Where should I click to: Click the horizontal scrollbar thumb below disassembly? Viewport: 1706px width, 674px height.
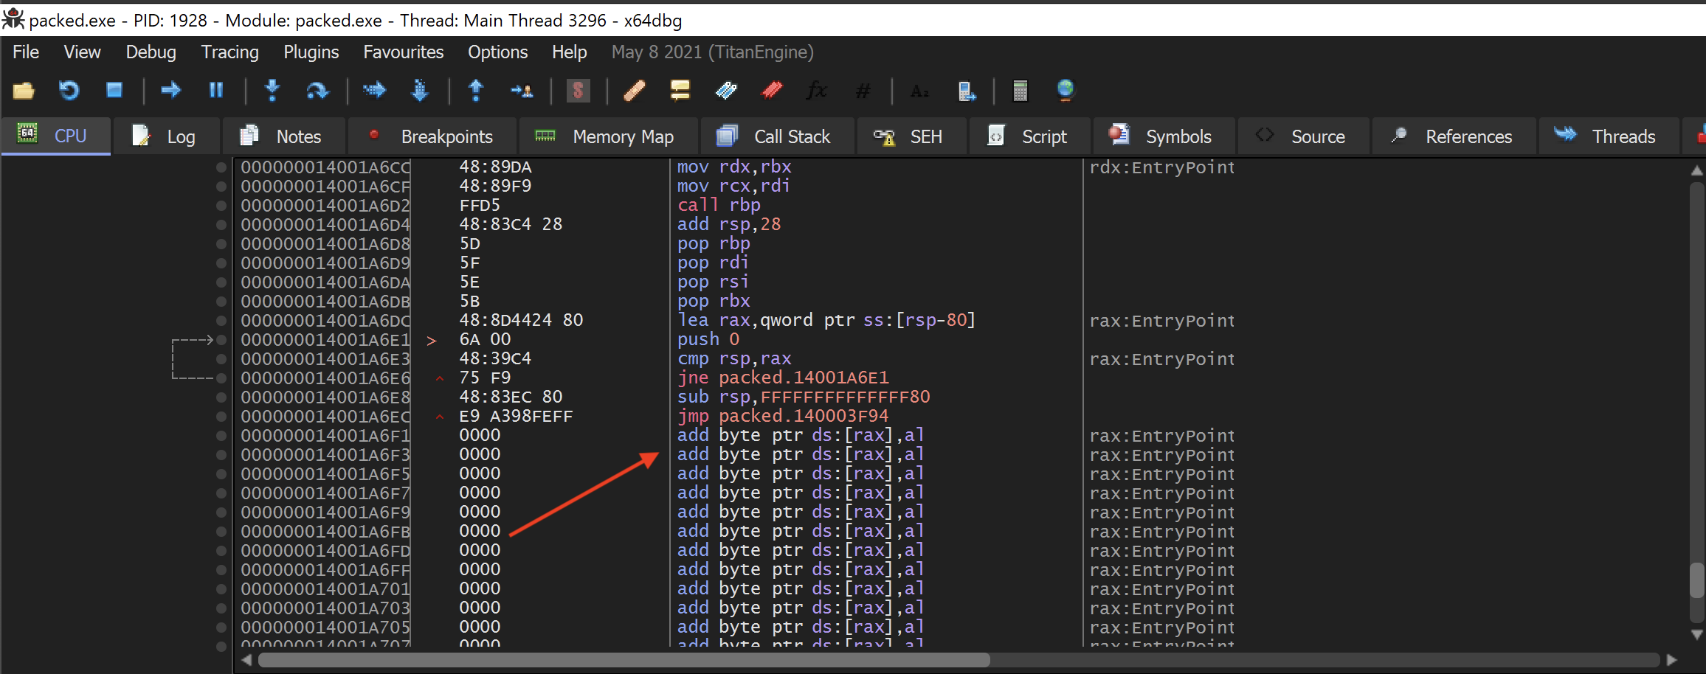(x=624, y=660)
